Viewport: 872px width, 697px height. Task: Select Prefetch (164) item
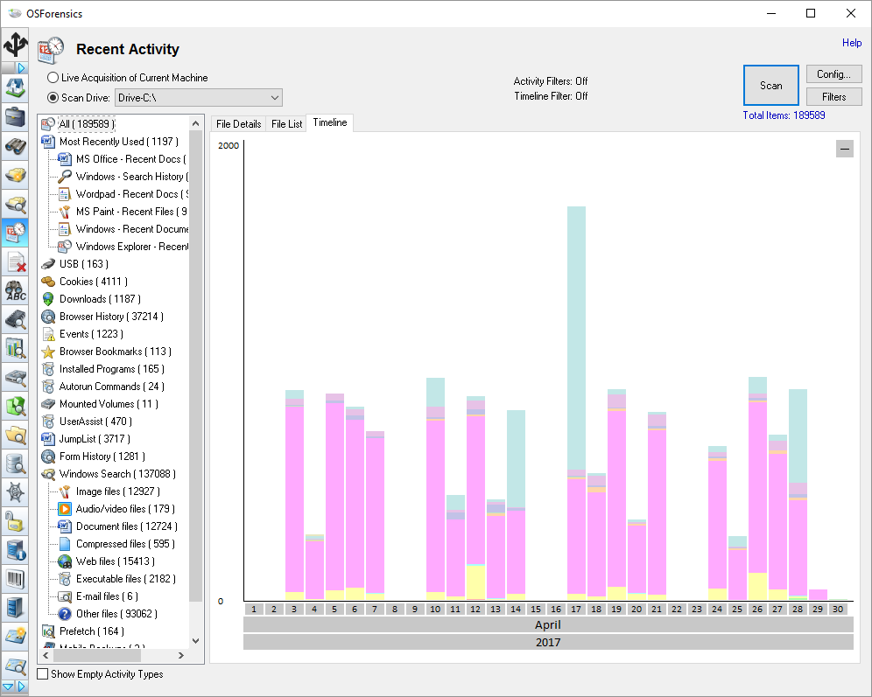92,631
